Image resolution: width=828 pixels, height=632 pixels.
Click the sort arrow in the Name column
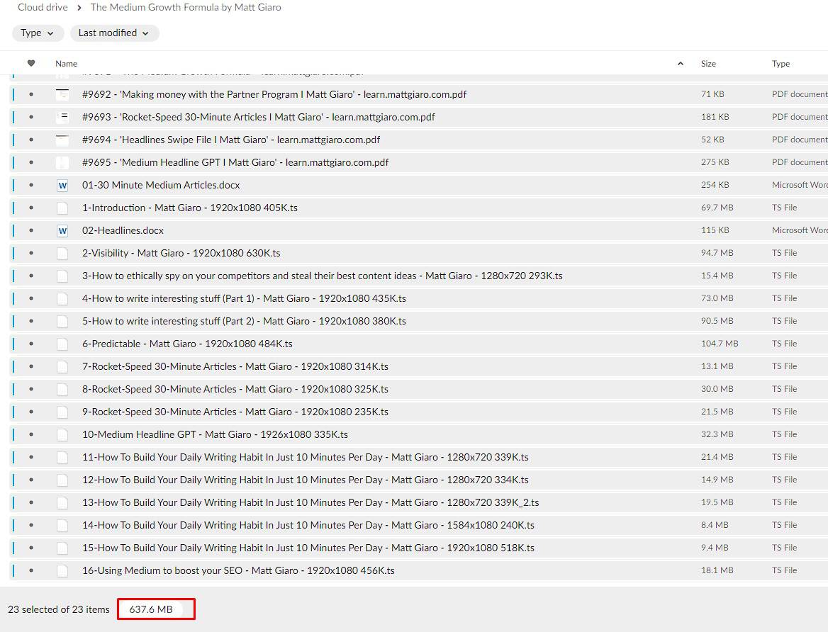pyautogui.click(x=681, y=64)
